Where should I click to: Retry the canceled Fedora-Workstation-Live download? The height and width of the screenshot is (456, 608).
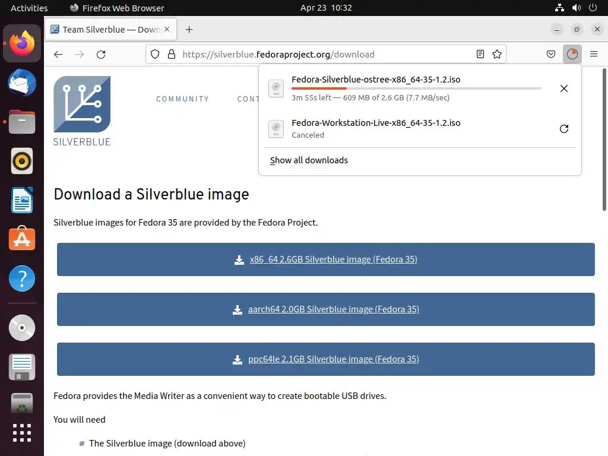(564, 129)
